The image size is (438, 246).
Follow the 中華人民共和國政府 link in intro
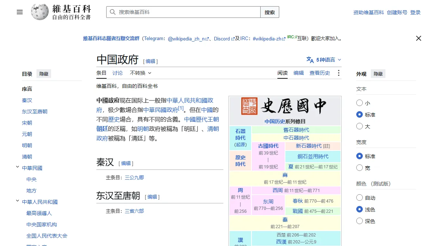click(190, 100)
